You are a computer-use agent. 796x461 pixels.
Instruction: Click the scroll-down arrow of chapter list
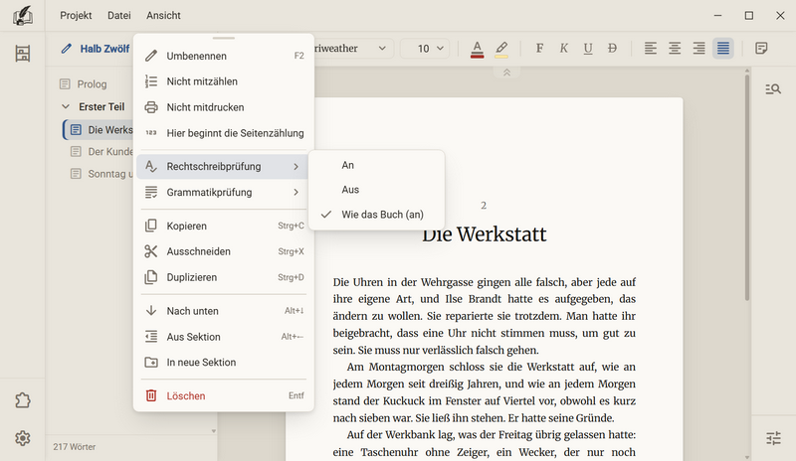214,431
